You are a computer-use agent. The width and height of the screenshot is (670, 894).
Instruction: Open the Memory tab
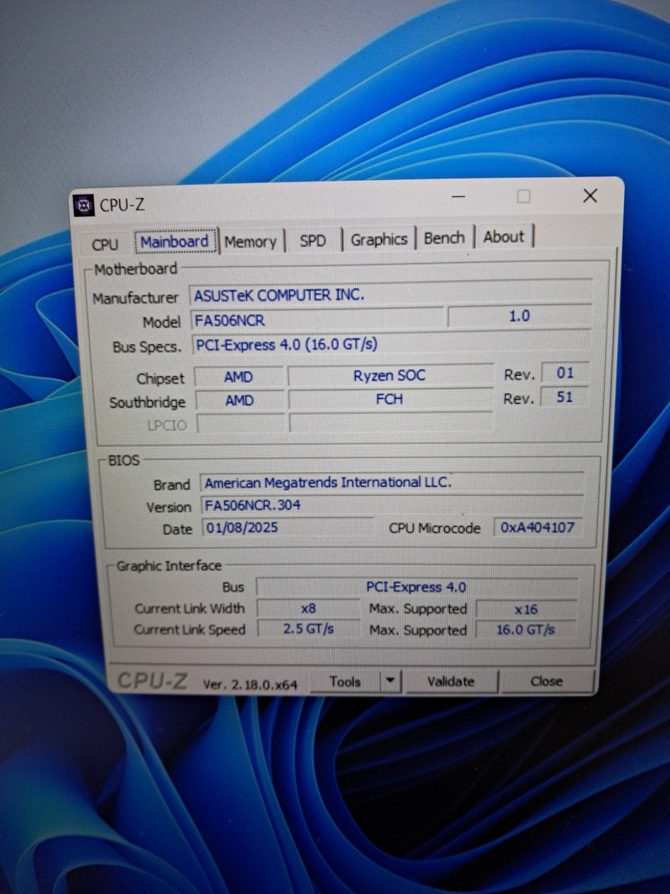pyautogui.click(x=250, y=242)
